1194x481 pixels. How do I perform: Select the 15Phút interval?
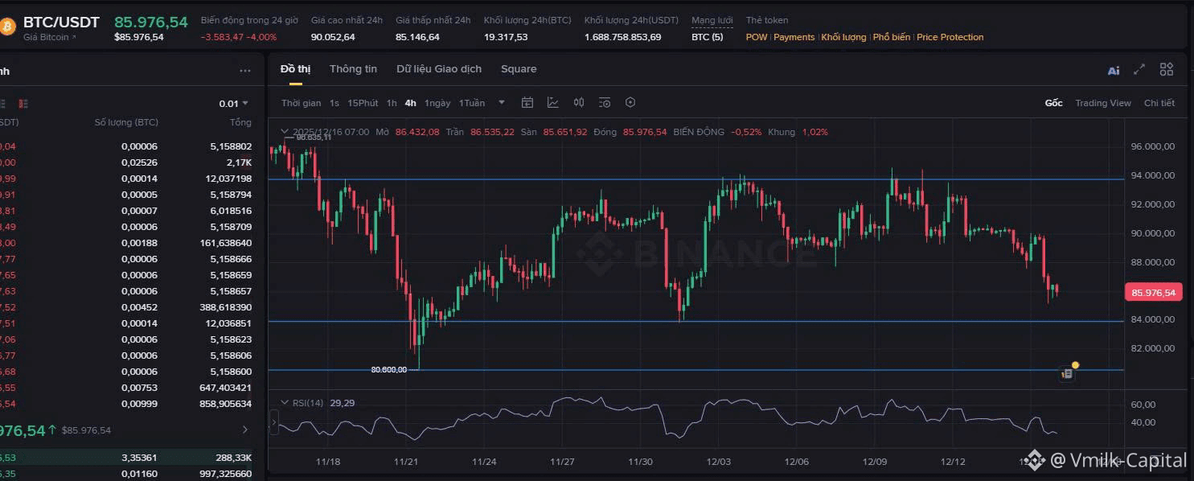(x=364, y=103)
